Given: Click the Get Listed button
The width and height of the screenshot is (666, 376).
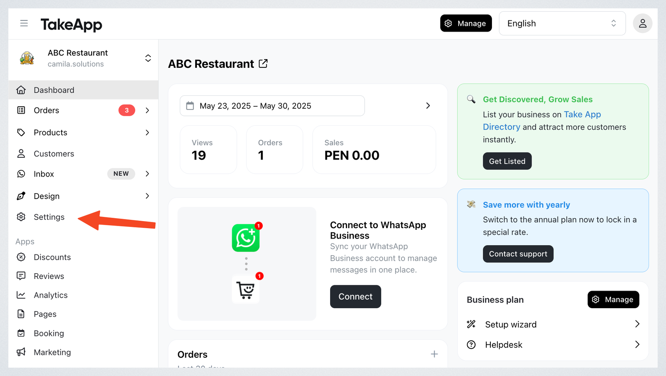Looking at the screenshot, I should (x=507, y=161).
